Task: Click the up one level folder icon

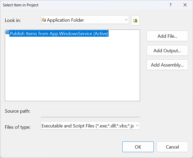Action: [135, 20]
